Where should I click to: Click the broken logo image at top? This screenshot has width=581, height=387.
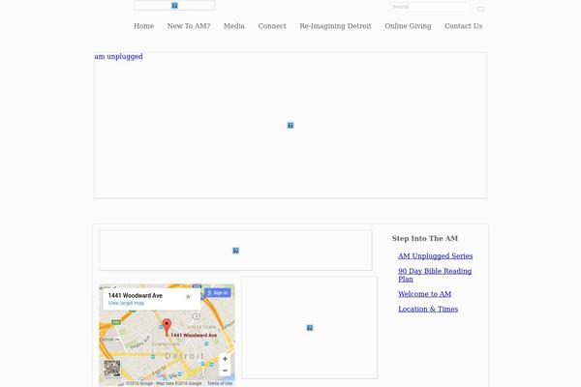click(x=174, y=5)
